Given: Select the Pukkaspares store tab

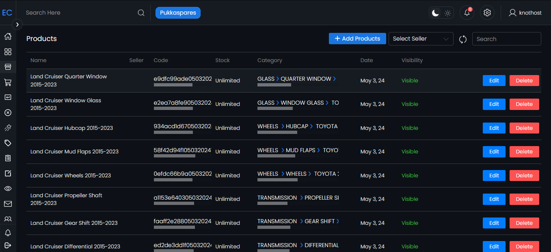Looking at the screenshot, I should (178, 13).
